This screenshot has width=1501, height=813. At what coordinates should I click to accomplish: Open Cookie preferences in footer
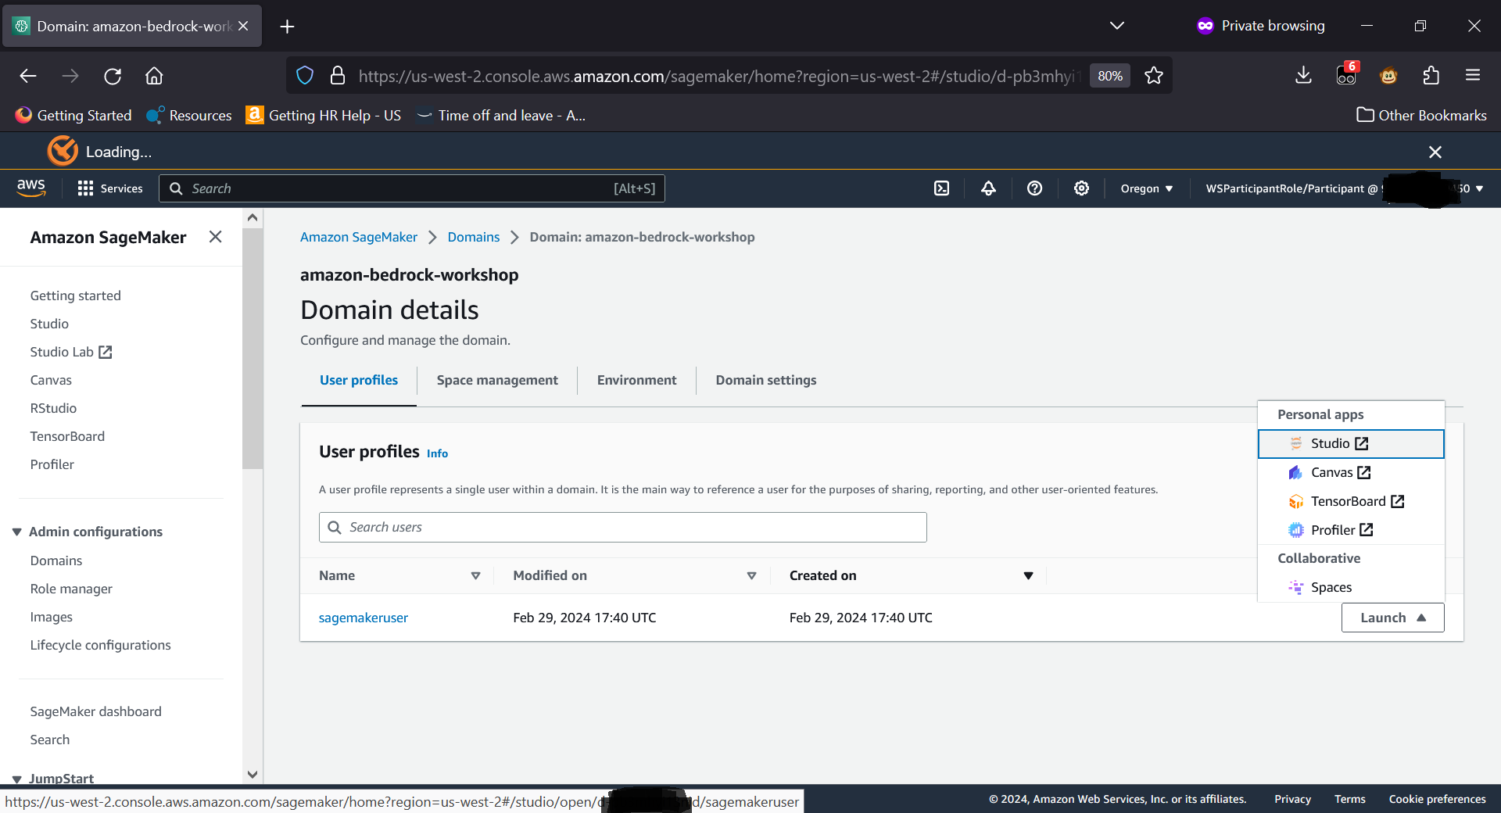[1437, 799]
